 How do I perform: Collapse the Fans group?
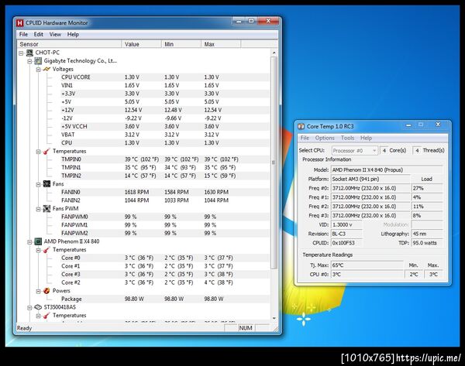(38, 184)
